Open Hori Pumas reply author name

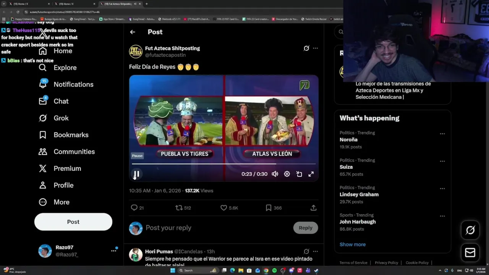point(159,251)
